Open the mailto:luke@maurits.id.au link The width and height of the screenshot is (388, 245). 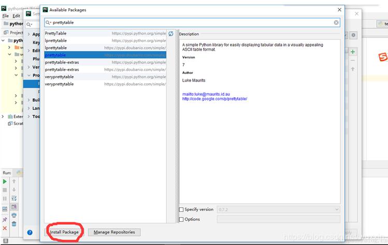point(206,94)
